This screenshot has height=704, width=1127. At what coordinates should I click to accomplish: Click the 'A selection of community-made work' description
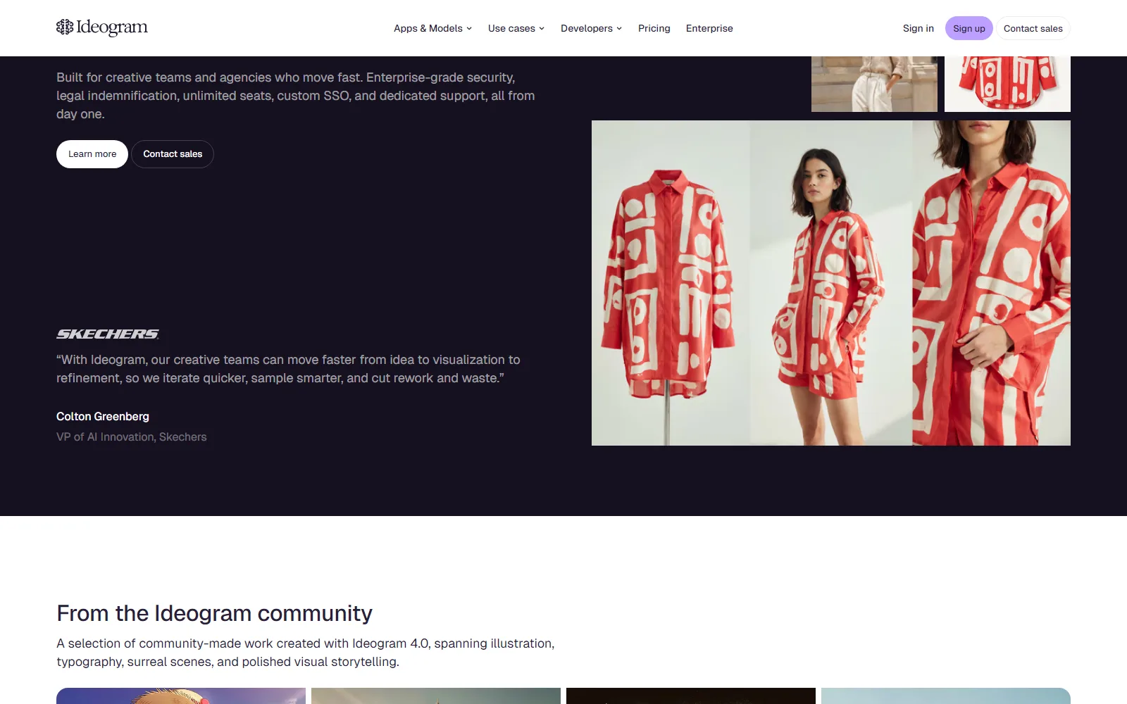pos(306,653)
